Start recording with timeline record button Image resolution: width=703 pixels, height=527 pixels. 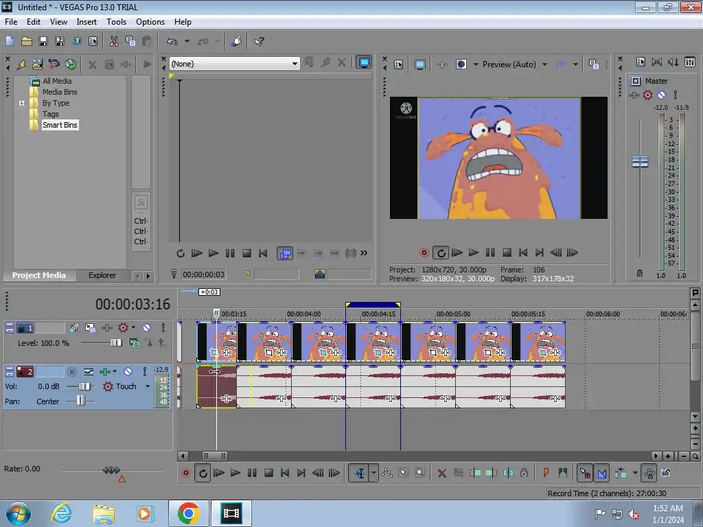(185, 473)
